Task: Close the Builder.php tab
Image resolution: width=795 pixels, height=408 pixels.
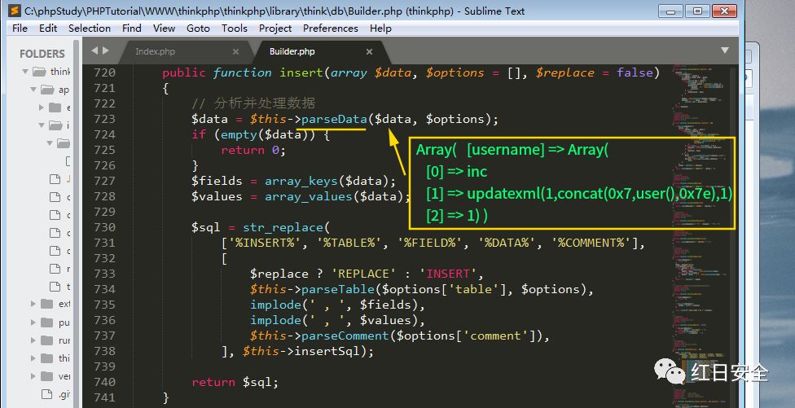Action: [x=369, y=51]
